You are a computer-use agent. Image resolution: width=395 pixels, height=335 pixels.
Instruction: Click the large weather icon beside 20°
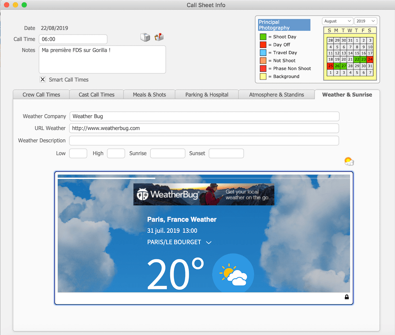[233, 274]
